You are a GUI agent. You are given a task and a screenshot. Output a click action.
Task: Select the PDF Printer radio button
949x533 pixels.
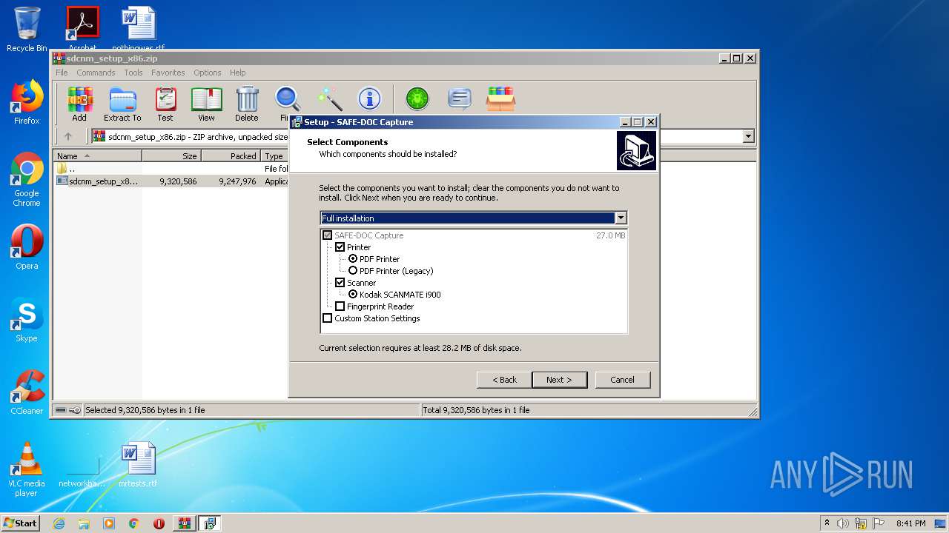(353, 259)
